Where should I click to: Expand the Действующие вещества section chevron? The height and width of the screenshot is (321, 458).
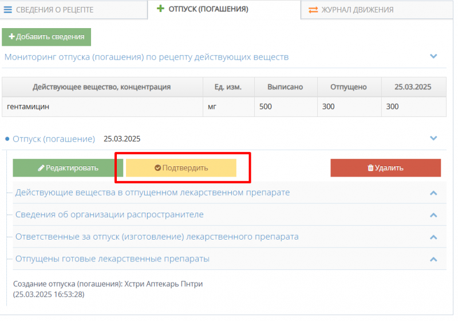[x=433, y=193]
